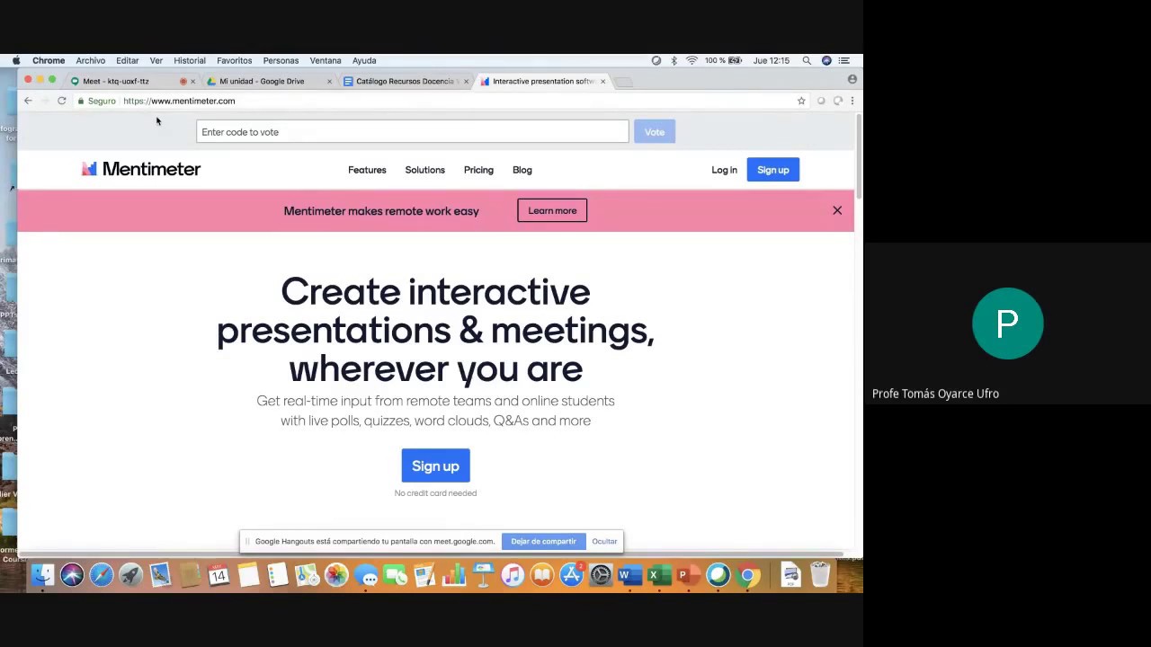
Task: Click Learn more in pink banner
Action: click(552, 210)
